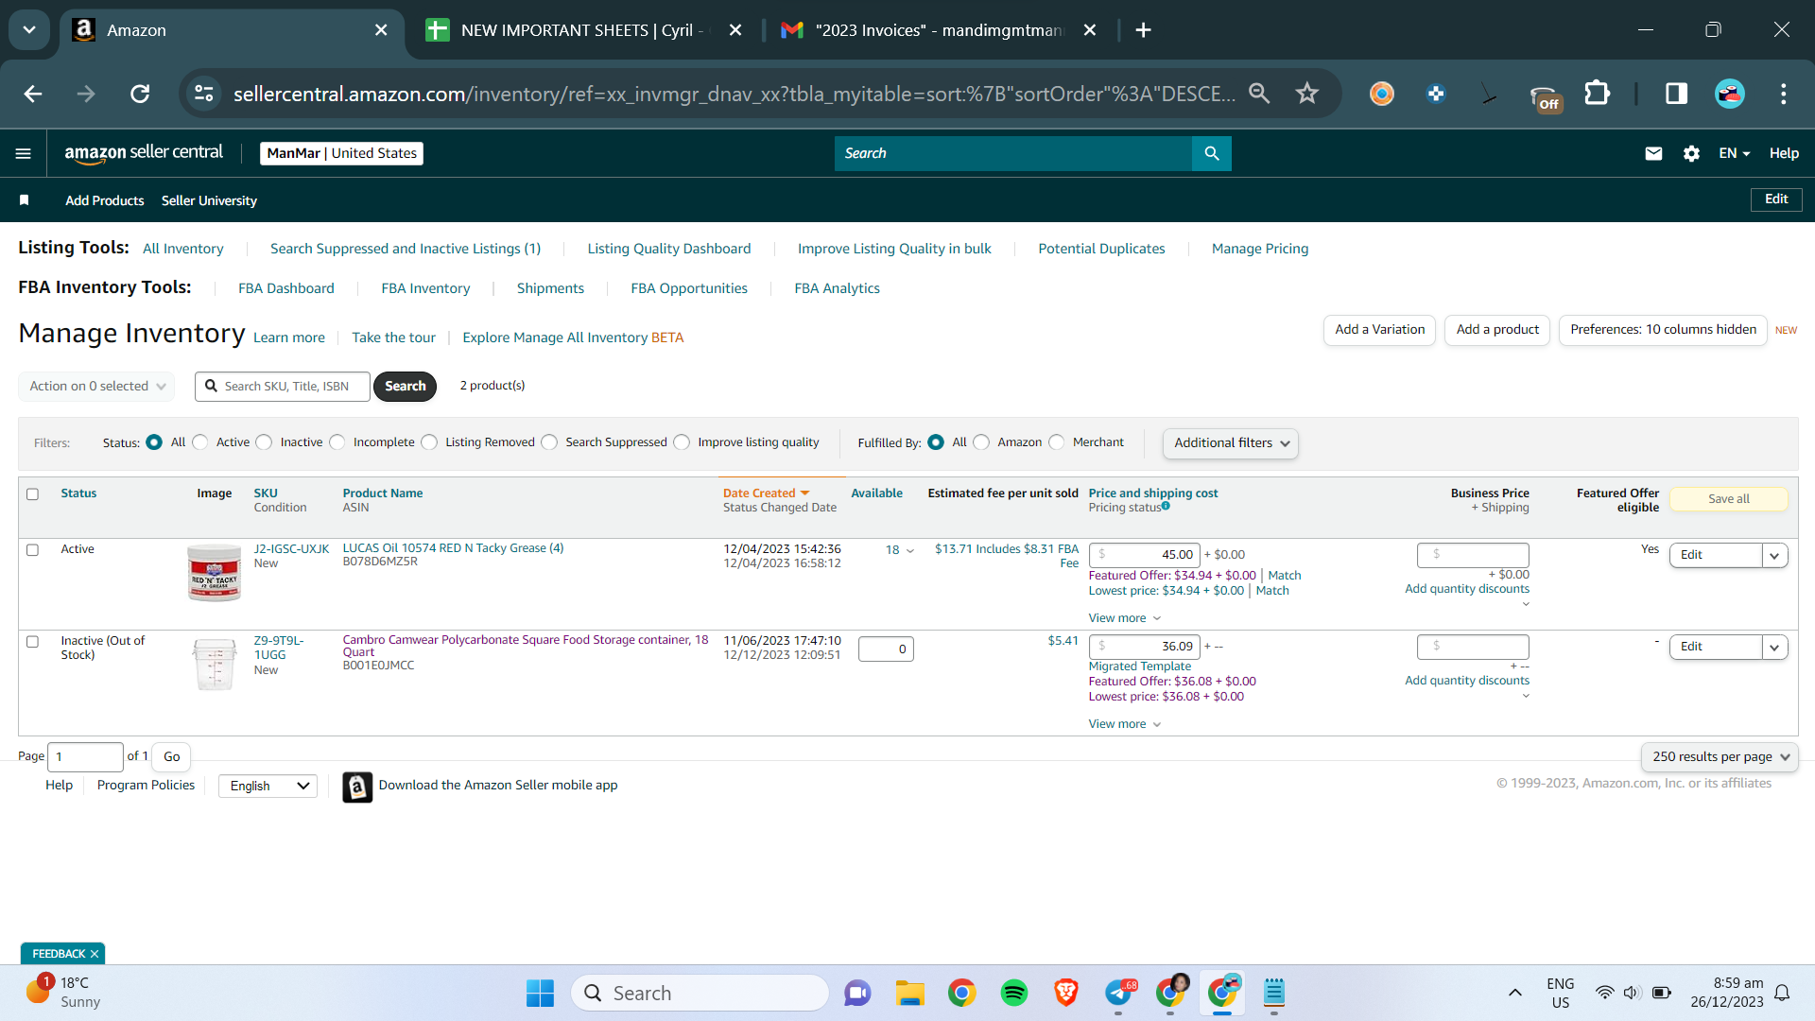Select the Incomplete status filter
The height and width of the screenshot is (1021, 1815).
click(337, 442)
